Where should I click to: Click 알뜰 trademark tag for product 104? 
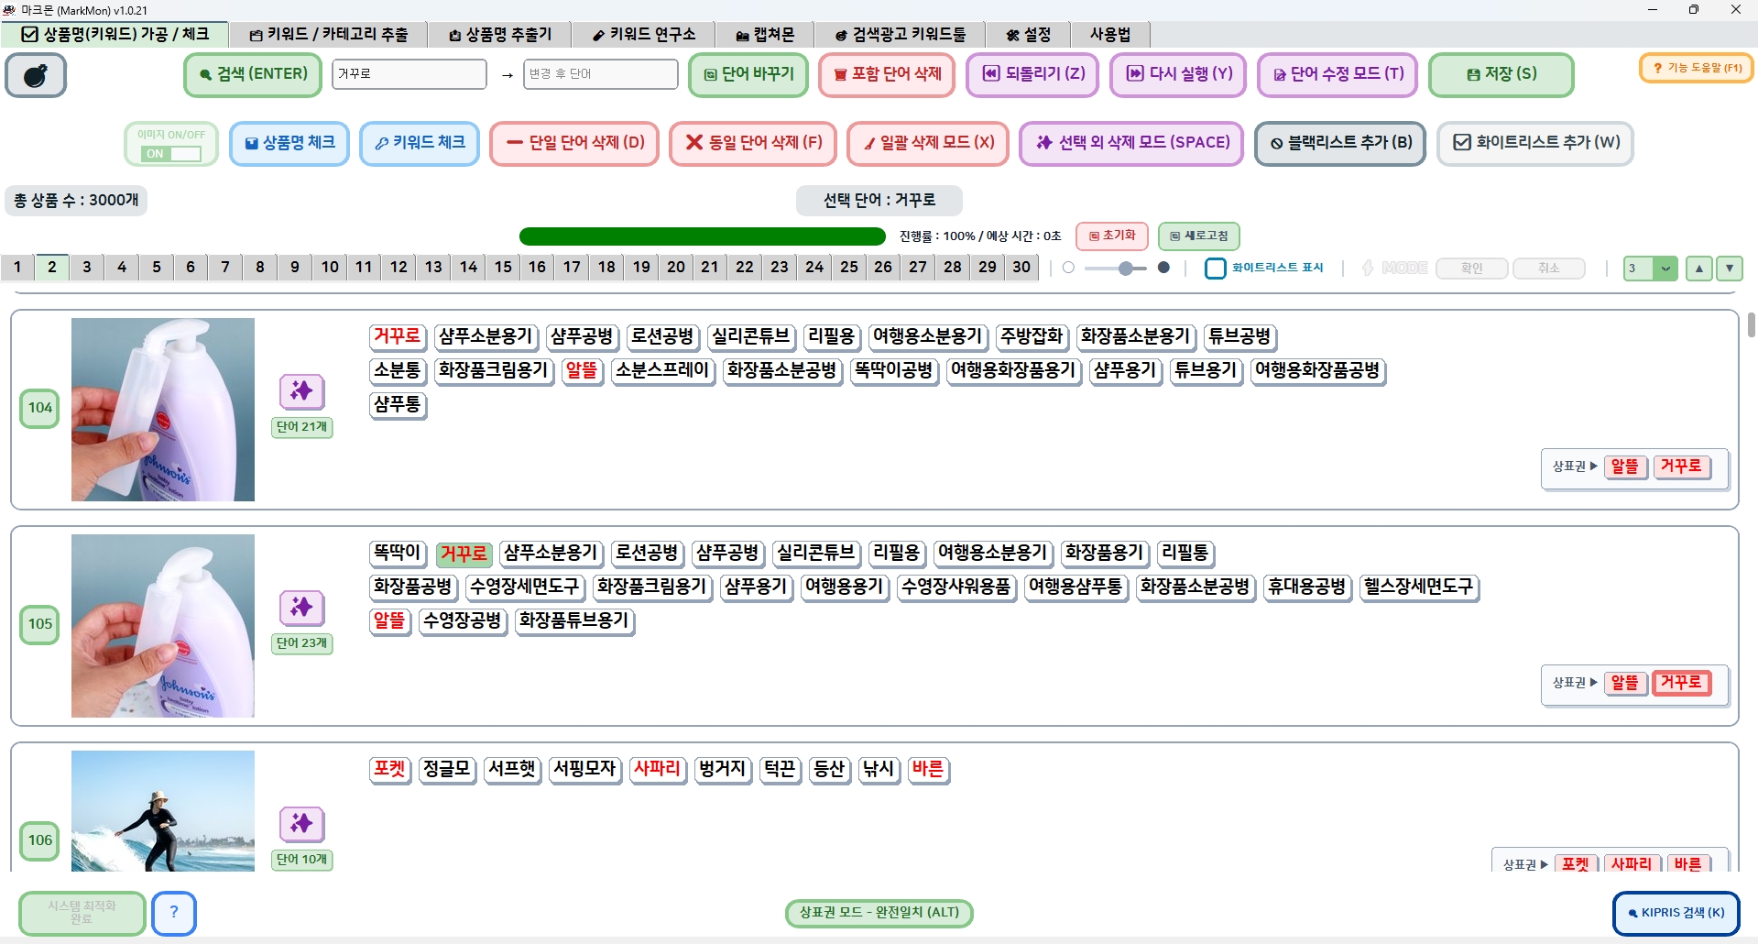pos(1625,467)
